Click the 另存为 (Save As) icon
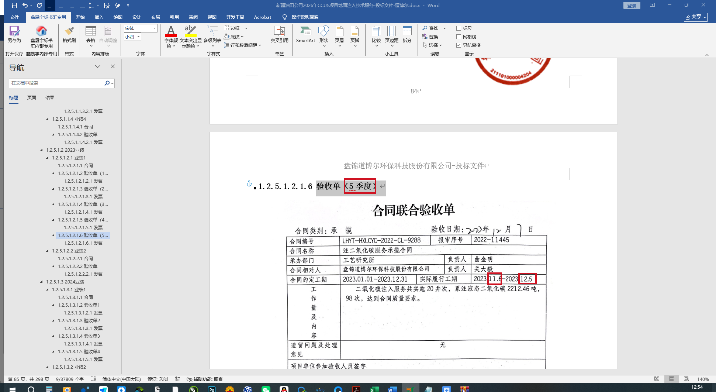716x392 pixels. 14,35
